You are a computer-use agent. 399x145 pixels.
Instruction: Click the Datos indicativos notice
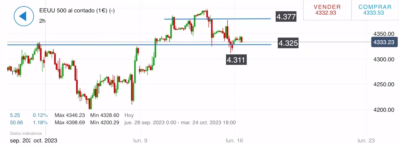pyautogui.click(x=26, y=134)
